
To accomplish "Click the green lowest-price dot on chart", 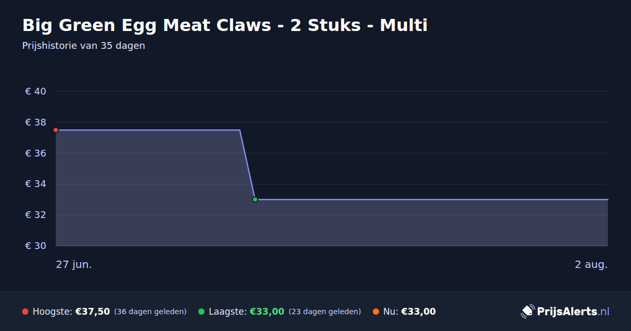I will click(x=255, y=200).
